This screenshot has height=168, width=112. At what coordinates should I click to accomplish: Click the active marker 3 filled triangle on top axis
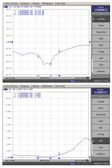(59, 76)
